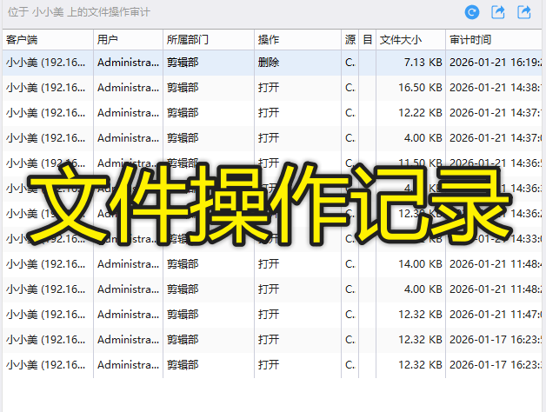Viewport: 546px width, 412px height.
Task: Click the export icon beside the refresh icon
Action: coord(498,12)
